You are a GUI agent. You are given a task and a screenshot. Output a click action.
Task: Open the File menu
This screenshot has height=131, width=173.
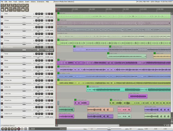2,2
